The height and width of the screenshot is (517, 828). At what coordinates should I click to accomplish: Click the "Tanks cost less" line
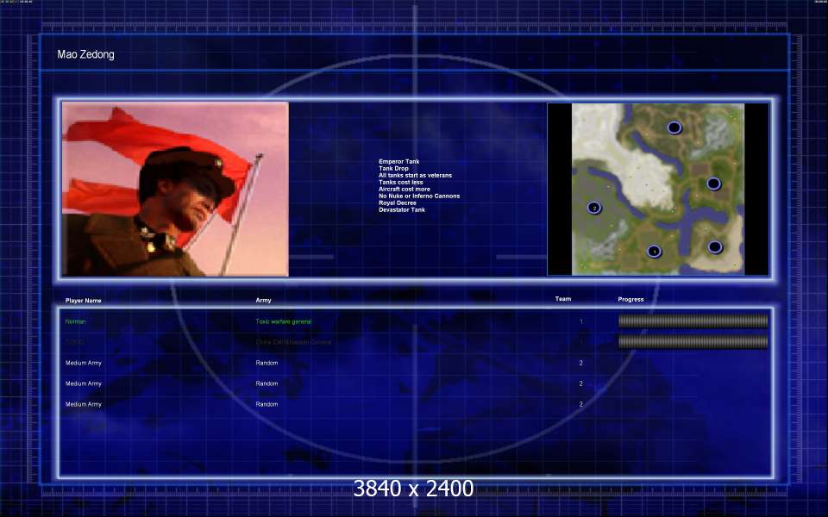click(x=401, y=182)
